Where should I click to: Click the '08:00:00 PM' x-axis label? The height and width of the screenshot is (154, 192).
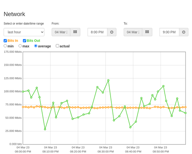pos(23,152)
